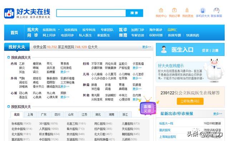Open 儿童医院(673) hospital link
This screenshot has height=141, width=227.
(131, 124)
